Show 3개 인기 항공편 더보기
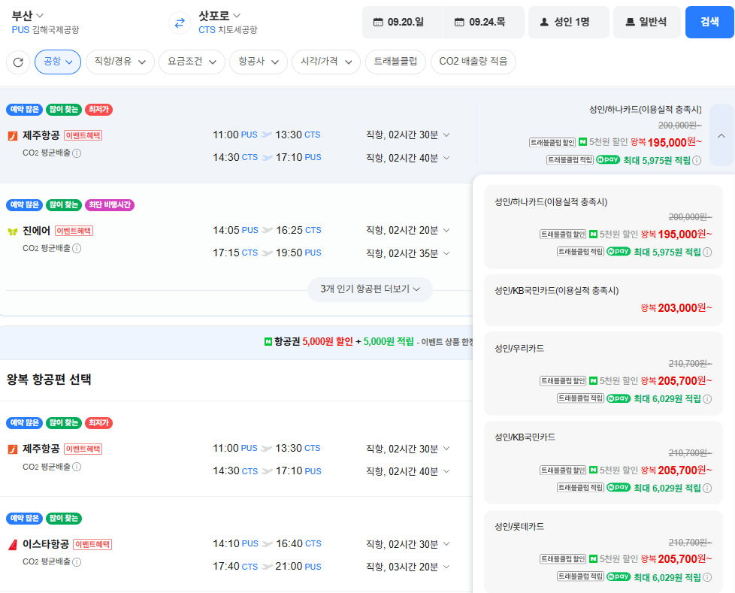 (370, 289)
